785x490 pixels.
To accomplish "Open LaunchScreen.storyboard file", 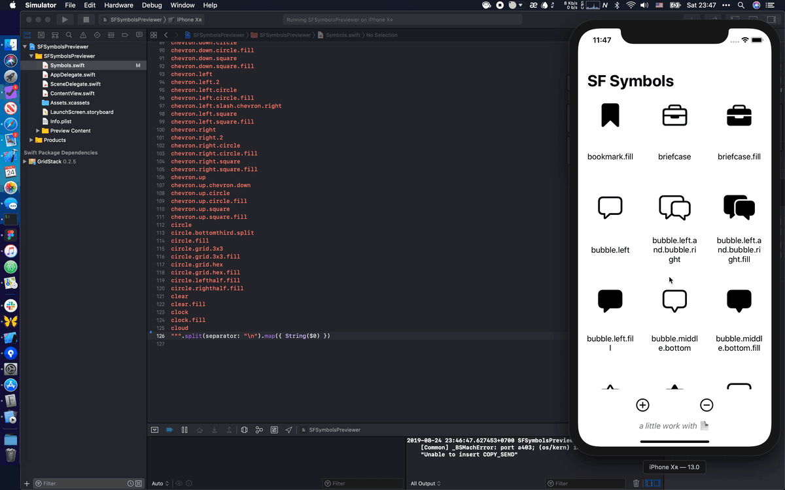I will click(x=82, y=112).
